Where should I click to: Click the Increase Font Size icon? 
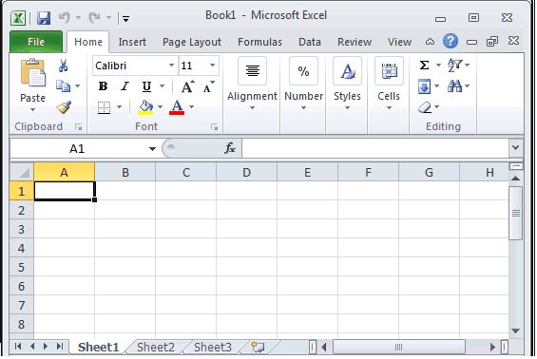point(187,87)
